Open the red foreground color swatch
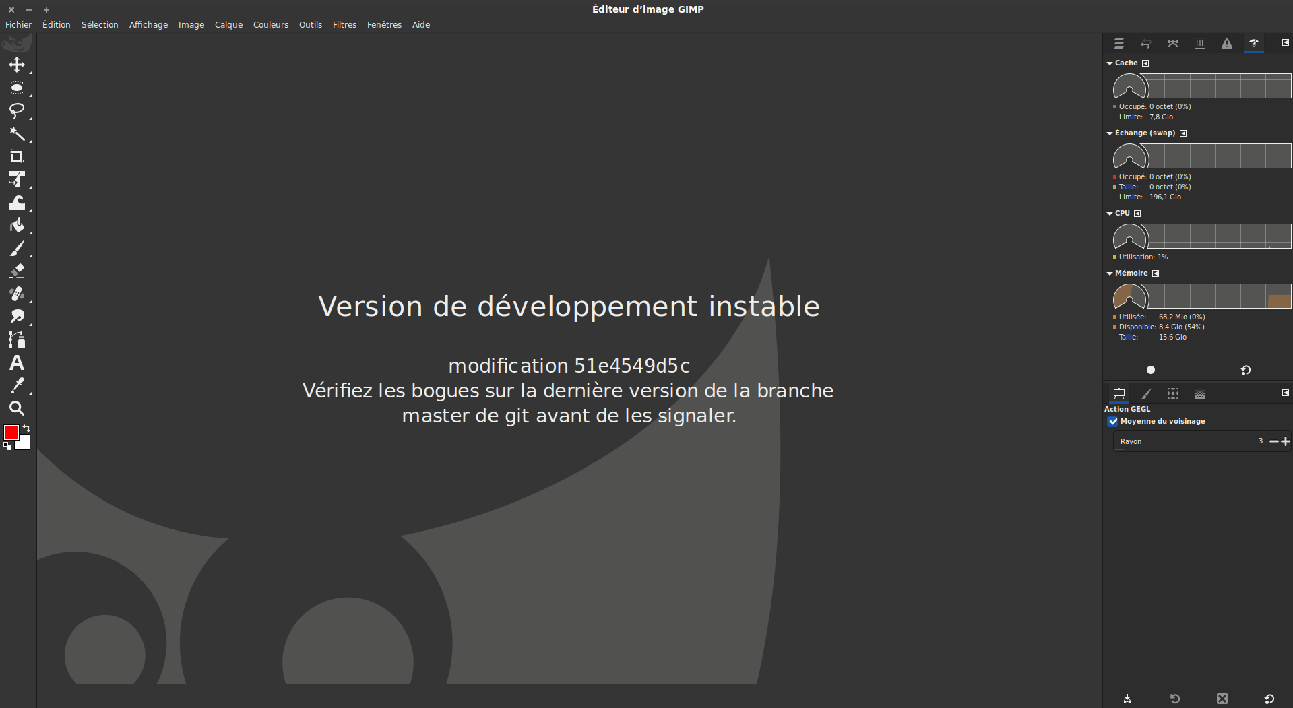Image resolution: width=1293 pixels, height=708 pixels. 11,432
